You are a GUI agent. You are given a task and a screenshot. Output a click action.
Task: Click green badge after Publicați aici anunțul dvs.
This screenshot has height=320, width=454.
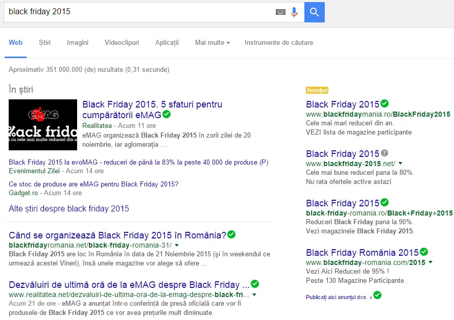point(377,295)
